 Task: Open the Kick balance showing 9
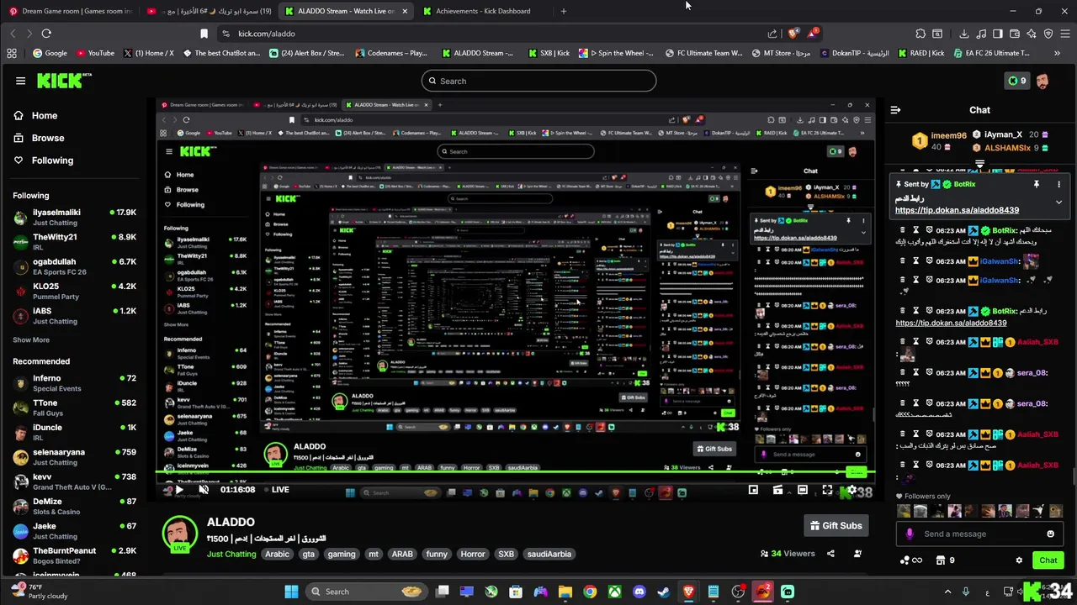[1017, 81]
